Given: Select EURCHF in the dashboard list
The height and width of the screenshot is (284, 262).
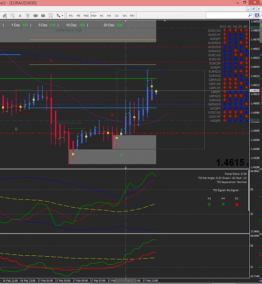Looking at the screenshot, I should [x=215, y=60].
